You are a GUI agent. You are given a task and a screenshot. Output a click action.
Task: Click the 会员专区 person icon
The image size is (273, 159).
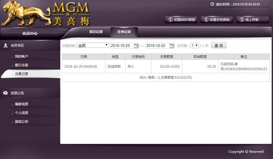(6, 46)
